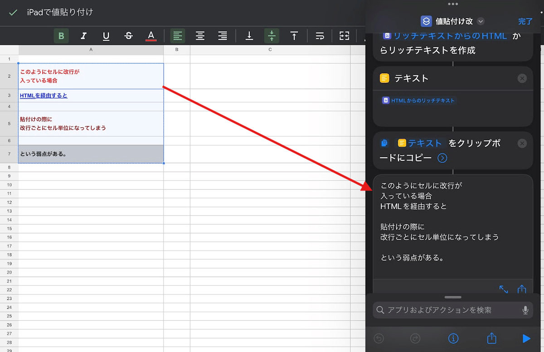Open the text color picker

tap(151, 36)
